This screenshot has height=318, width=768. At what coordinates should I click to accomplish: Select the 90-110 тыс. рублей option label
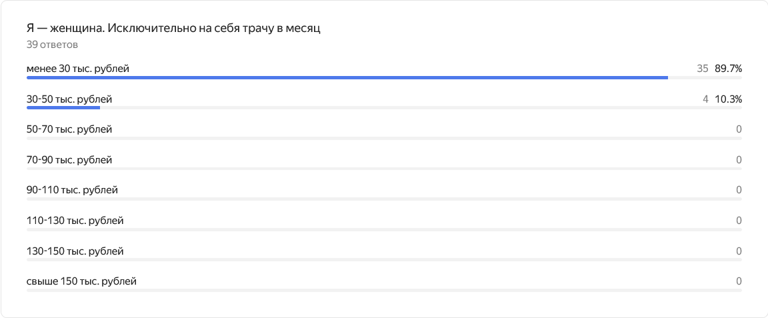72,190
